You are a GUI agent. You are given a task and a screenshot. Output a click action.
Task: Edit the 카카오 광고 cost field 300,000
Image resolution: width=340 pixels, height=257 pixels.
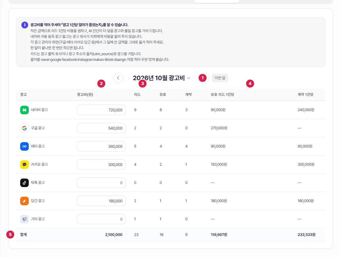click(x=101, y=165)
